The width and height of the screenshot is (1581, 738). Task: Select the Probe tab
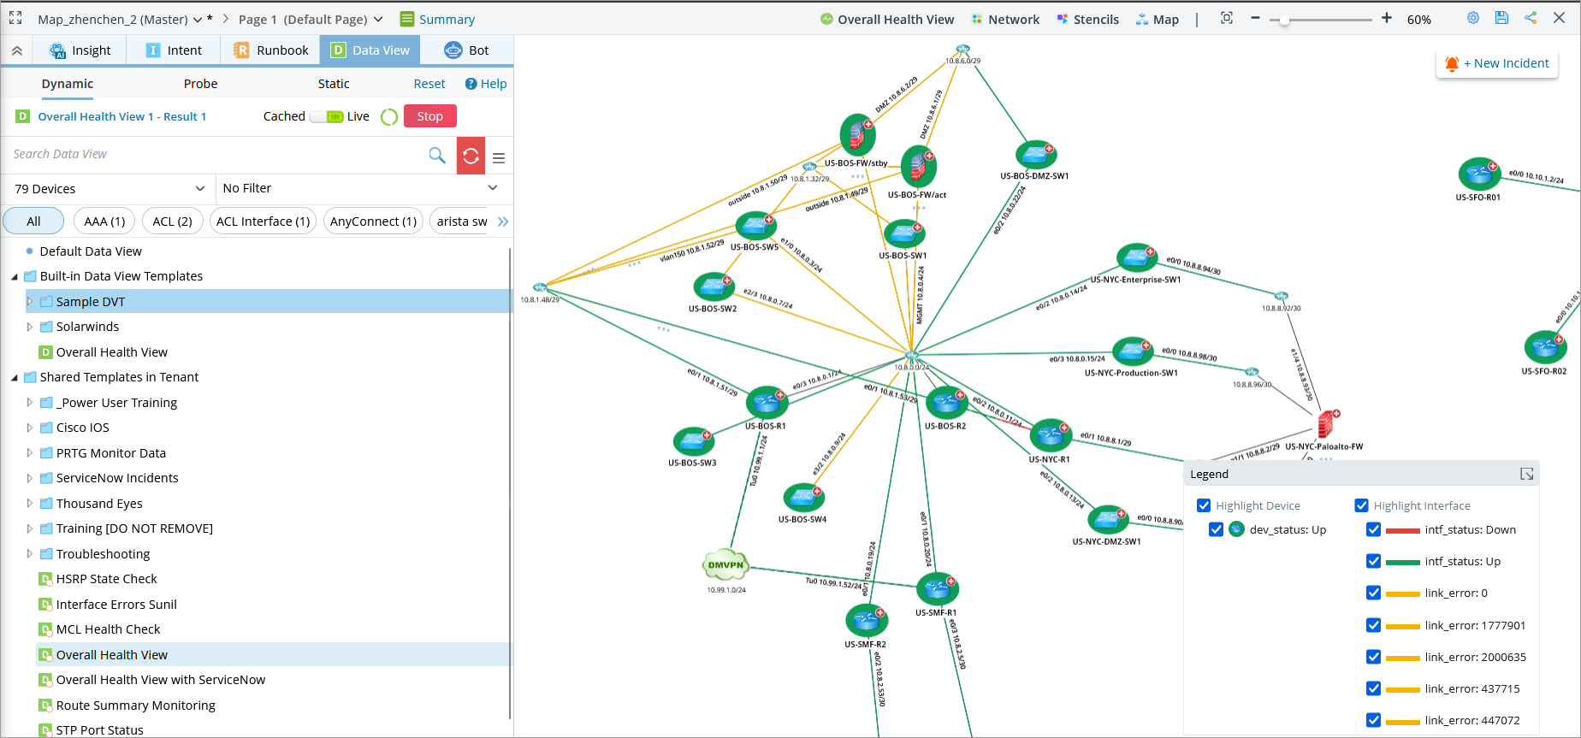tap(200, 84)
